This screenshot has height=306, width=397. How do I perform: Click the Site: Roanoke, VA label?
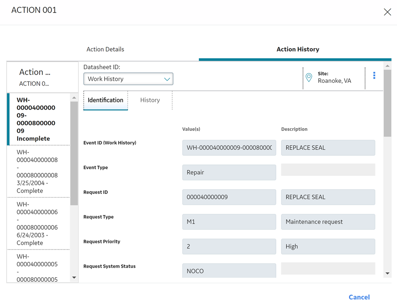pyautogui.click(x=334, y=78)
